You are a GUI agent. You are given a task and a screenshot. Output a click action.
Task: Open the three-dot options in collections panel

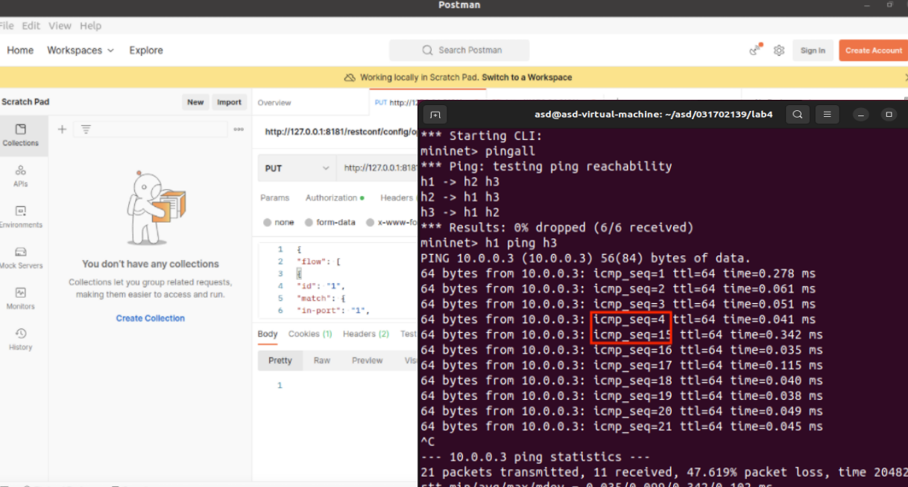pos(239,130)
